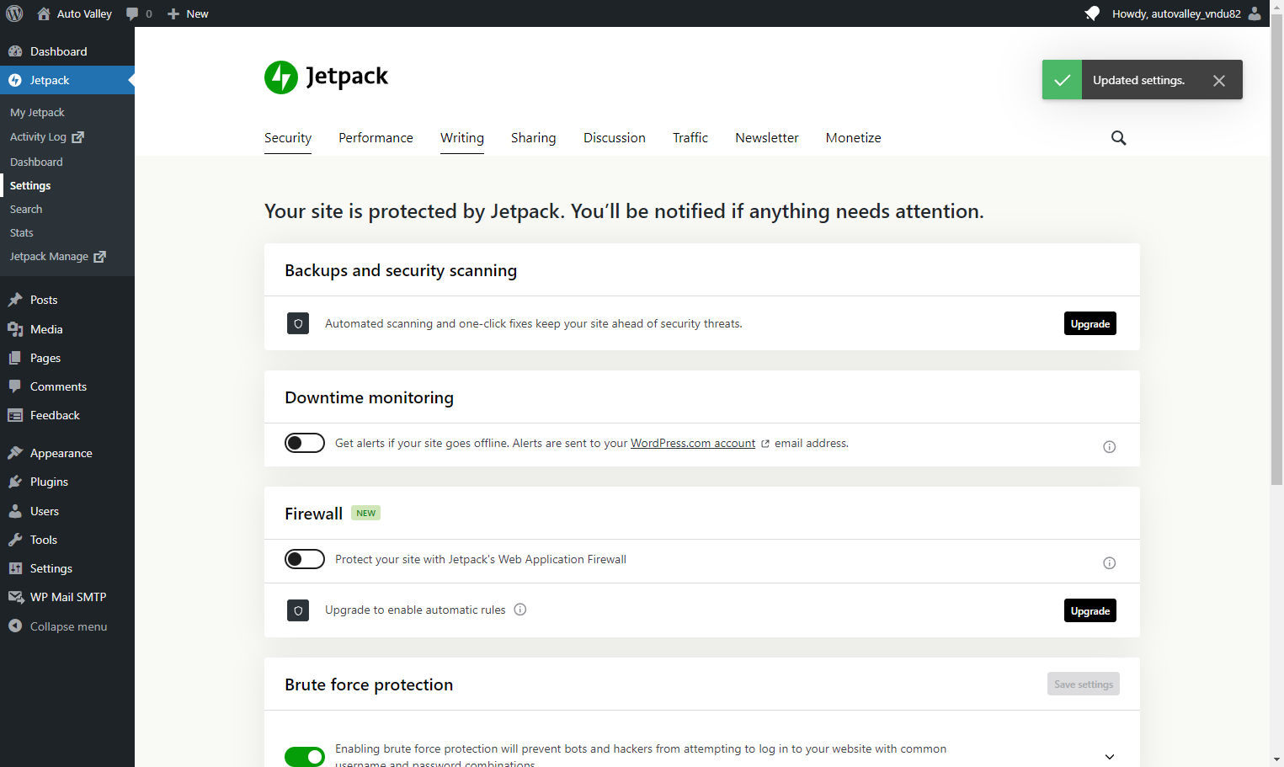Switch to the Monetize tab

tap(854, 138)
